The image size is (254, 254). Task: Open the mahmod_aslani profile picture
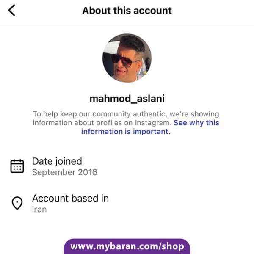127,58
